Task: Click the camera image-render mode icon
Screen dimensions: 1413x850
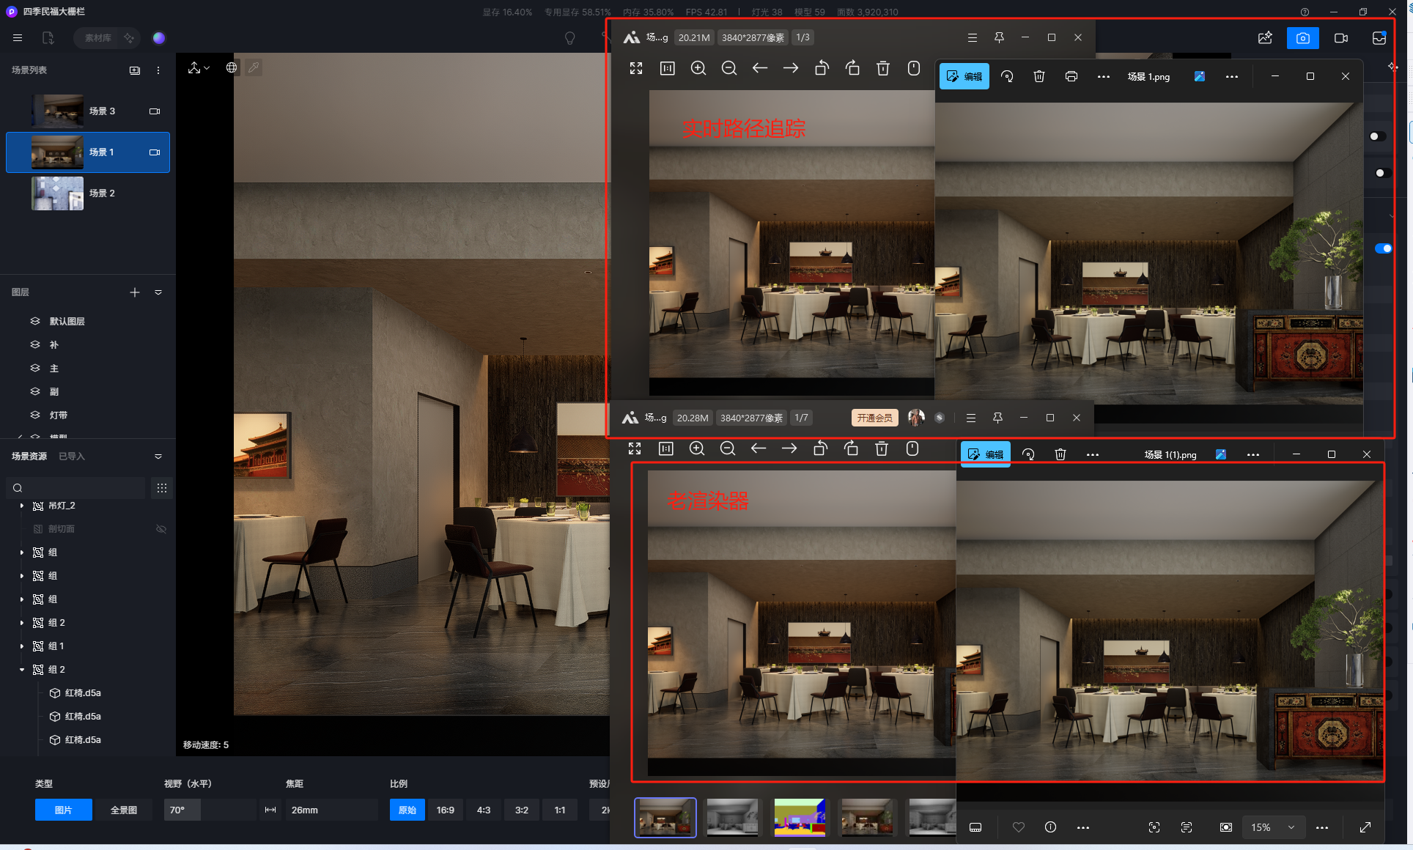Action: click(x=1302, y=38)
